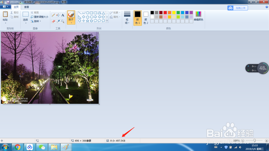
Task: Choose the Diamond shape
Action: coord(84,17)
